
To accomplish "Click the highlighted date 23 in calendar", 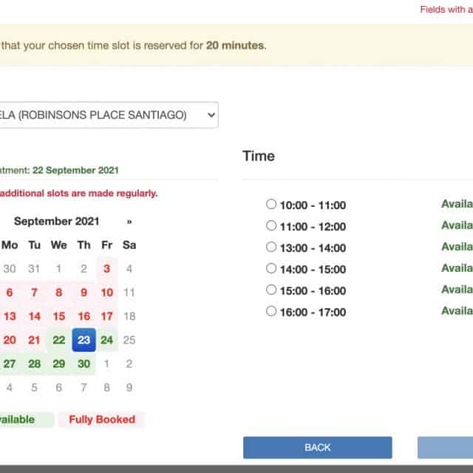I will pyautogui.click(x=84, y=340).
